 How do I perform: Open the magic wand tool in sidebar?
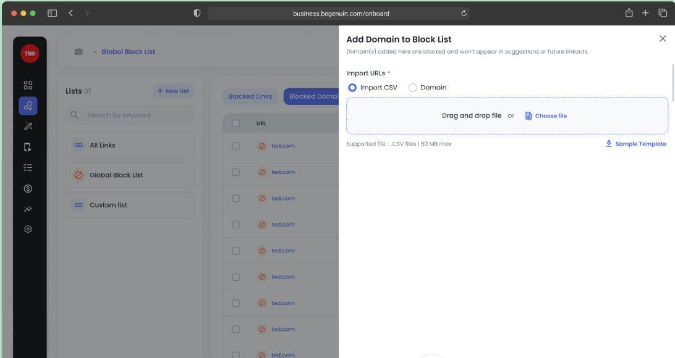(x=28, y=127)
